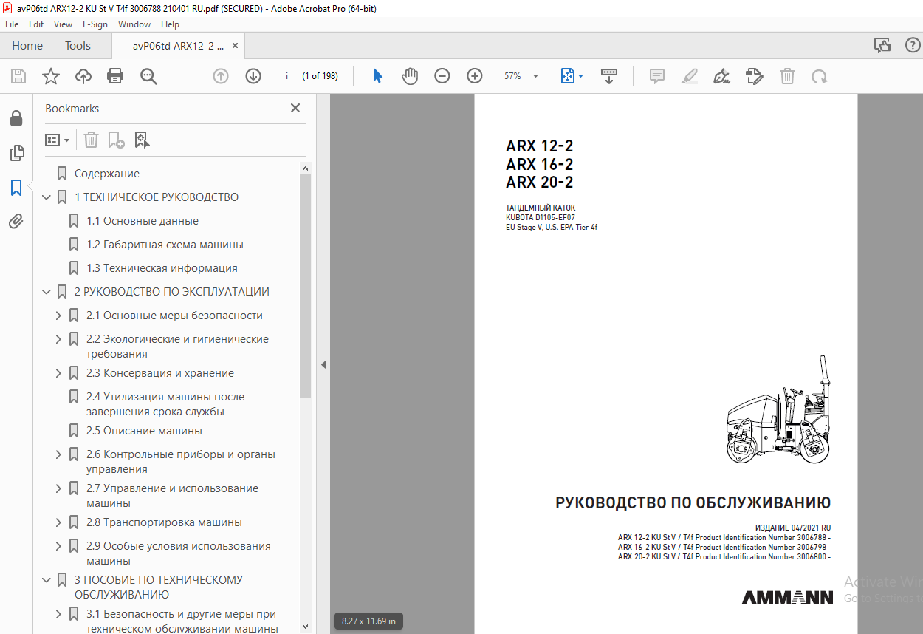Add a new bookmark icon
Image resolution: width=923 pixels, height=634 pixels.
point(116,140)
